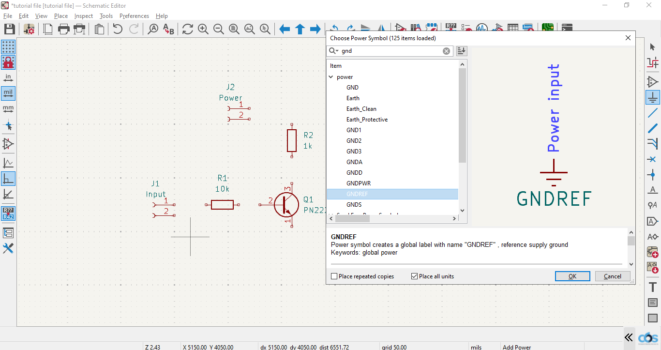The width and height of the screenshot is (661, 350).
Task: Open the search options dropdown magnifier
Action: (x=333, y=51)
